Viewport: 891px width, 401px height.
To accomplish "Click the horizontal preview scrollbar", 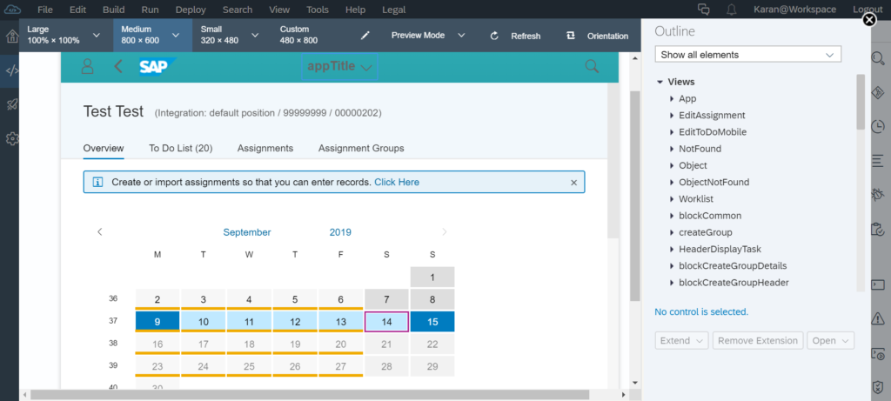I will [x=311, y=395].
